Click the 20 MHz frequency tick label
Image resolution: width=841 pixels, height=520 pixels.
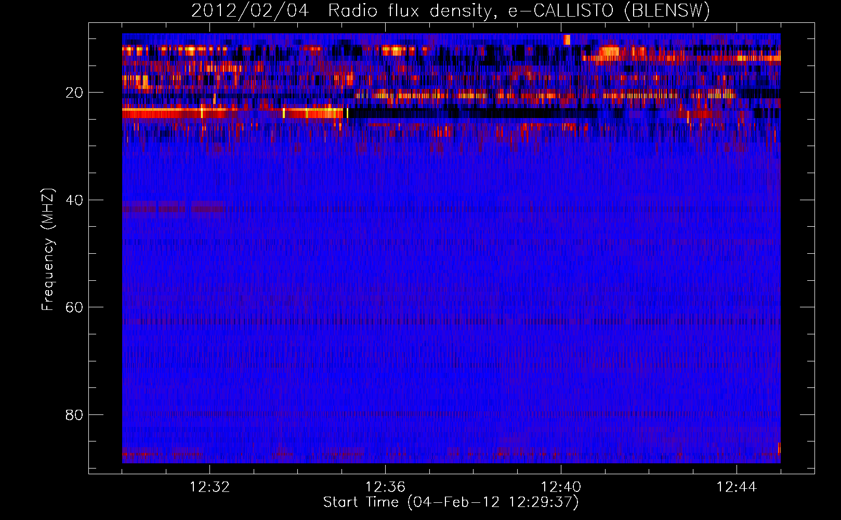click(74, 93)
